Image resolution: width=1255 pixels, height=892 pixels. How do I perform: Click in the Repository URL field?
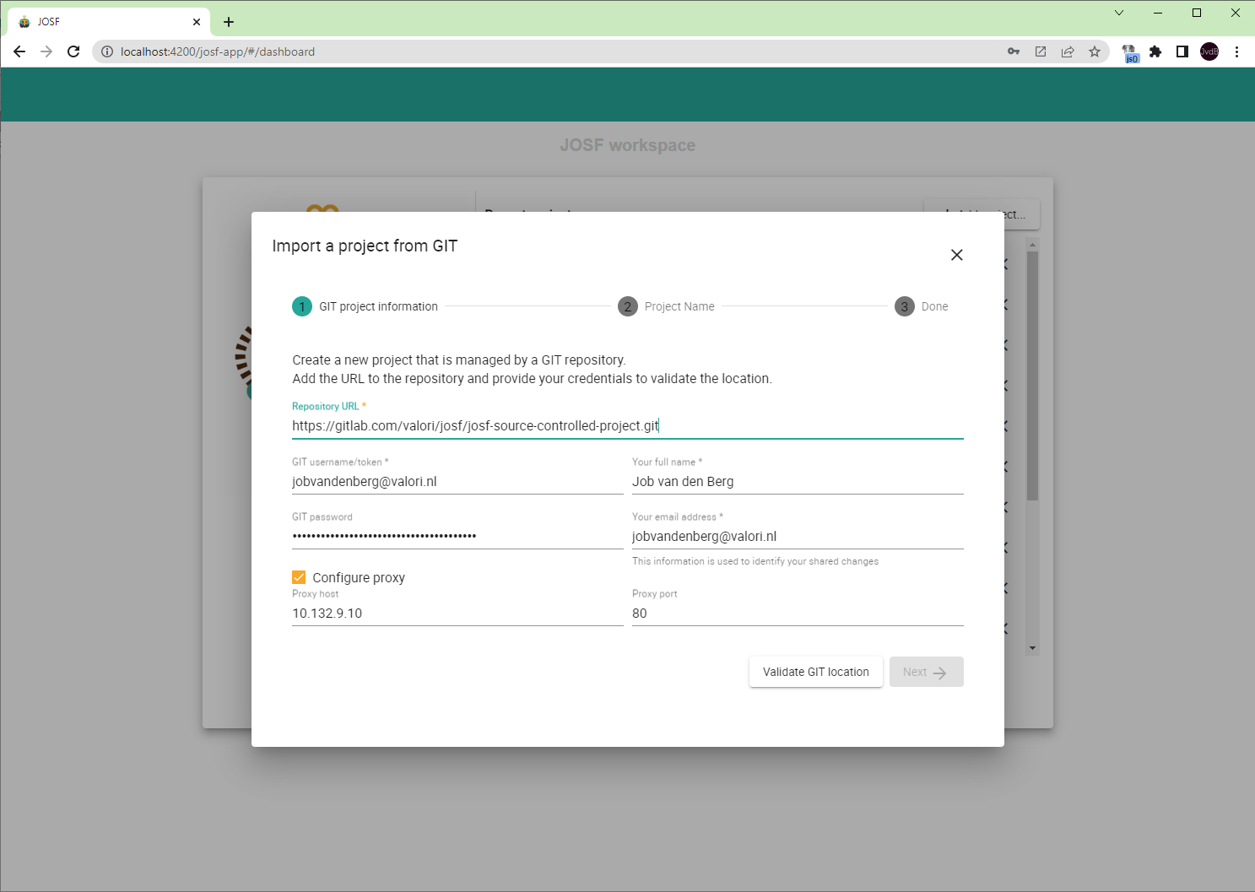(x=627, y=426)
